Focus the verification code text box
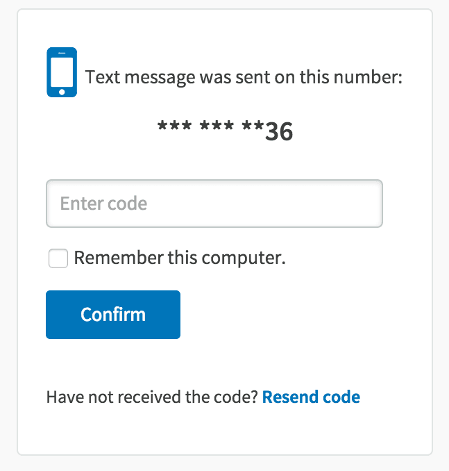This screenshot has height=471, width=449. pyautogui.click(x=214, y=204)
